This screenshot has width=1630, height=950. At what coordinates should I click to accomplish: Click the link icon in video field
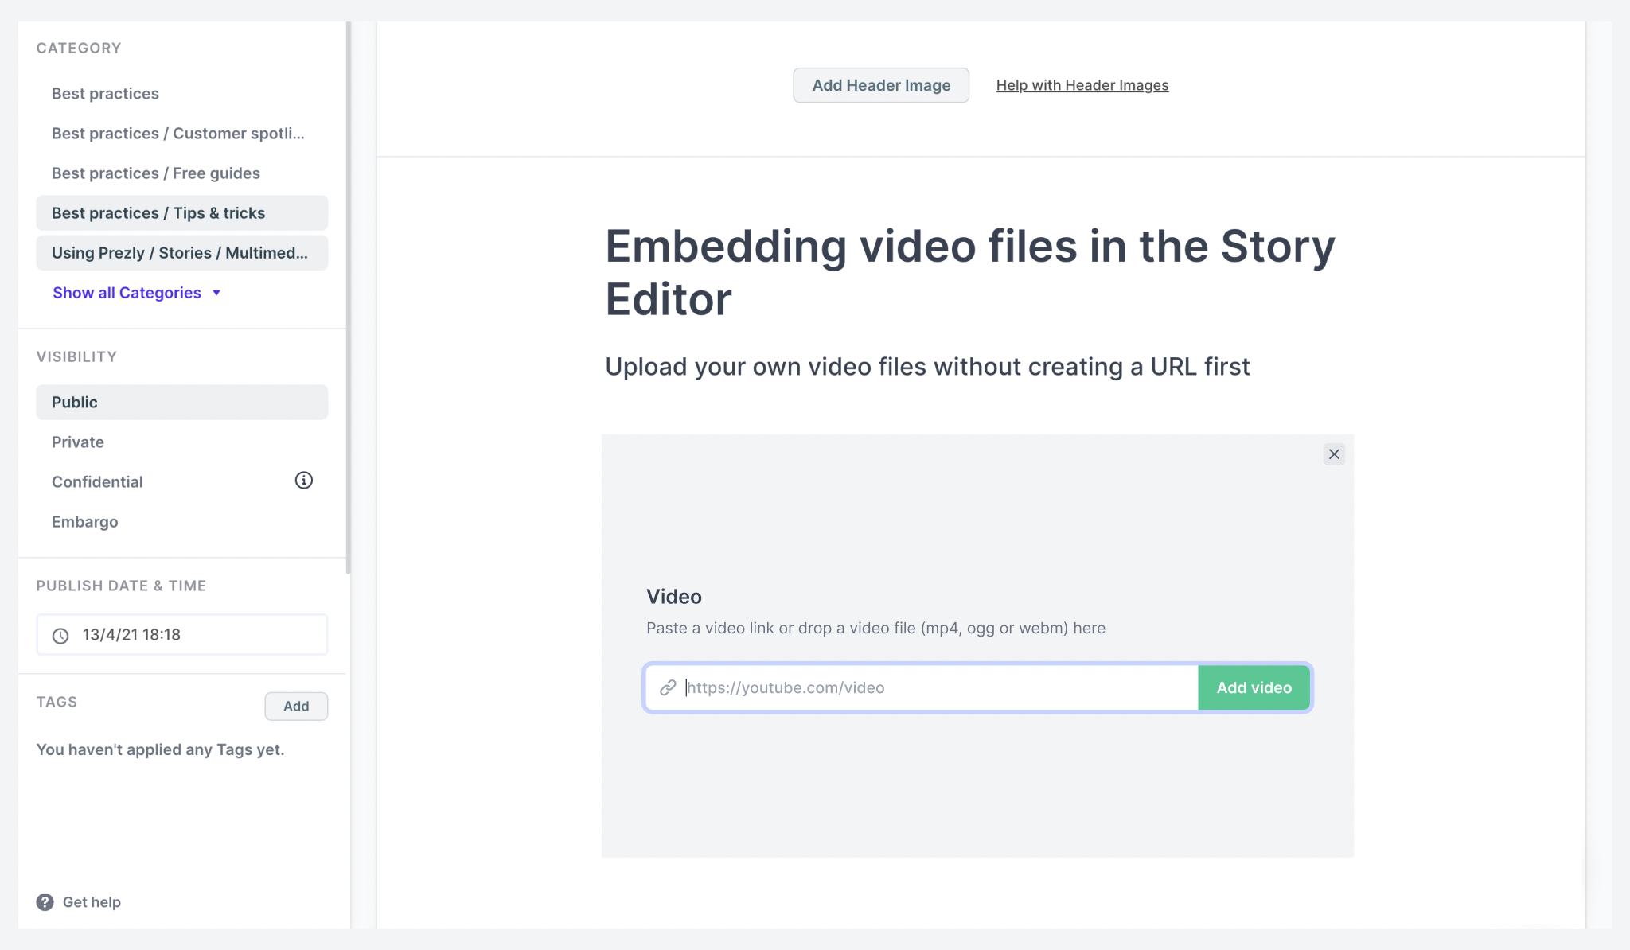click(668, 687)
